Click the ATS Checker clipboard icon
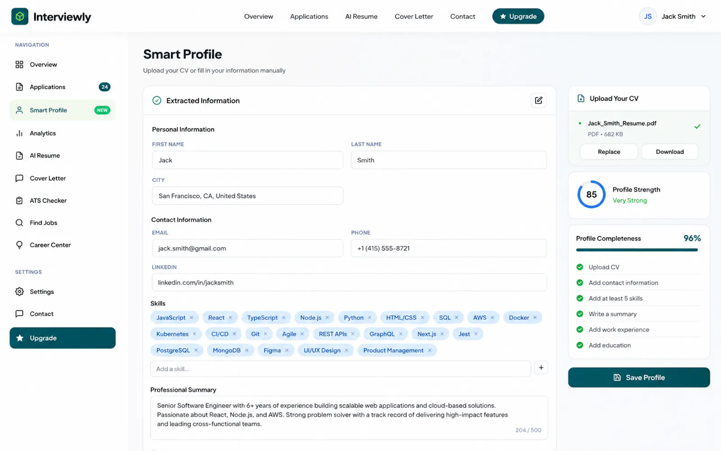 coord(19,200)
